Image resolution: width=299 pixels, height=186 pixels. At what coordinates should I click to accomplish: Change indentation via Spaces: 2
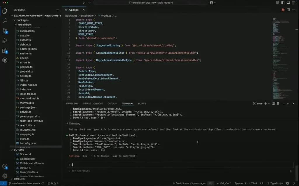(240, 184)
